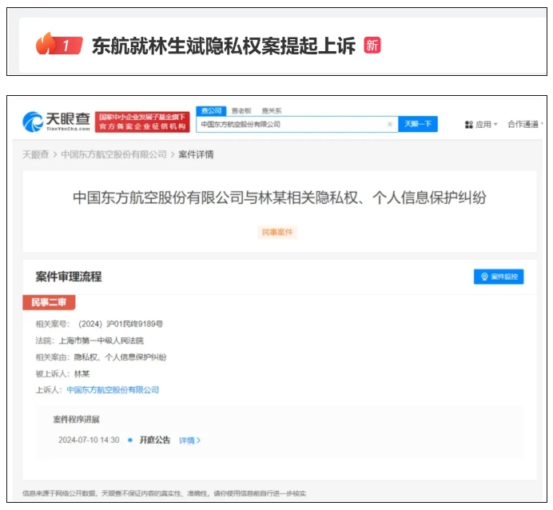
Task: Go to 天眼查 breadcrumb link
Action: (x=35, y=154)
